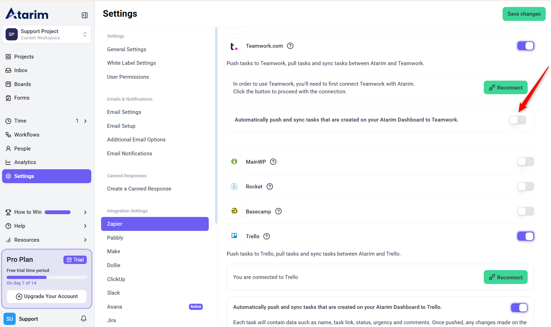The image size is (551, 327).
Task: Click the SU user avatar
Action: tap(10, 319)
